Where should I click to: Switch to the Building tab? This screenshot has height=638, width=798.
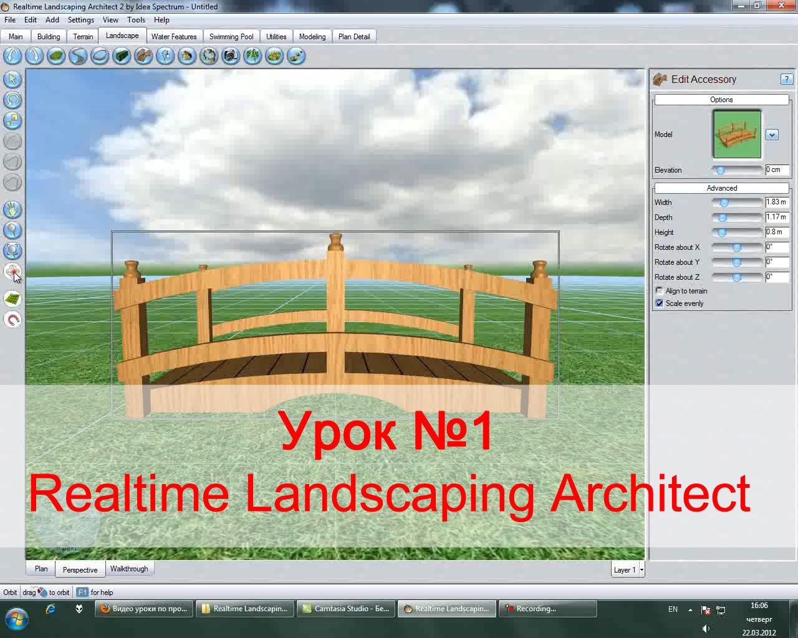point(49,37)
